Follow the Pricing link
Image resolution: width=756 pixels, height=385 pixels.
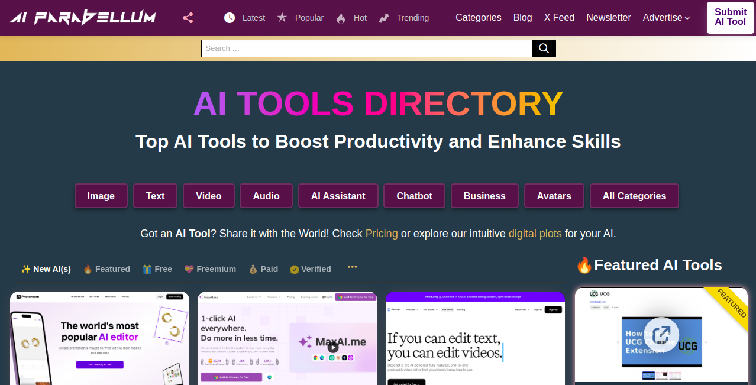[x=382, y=234]
